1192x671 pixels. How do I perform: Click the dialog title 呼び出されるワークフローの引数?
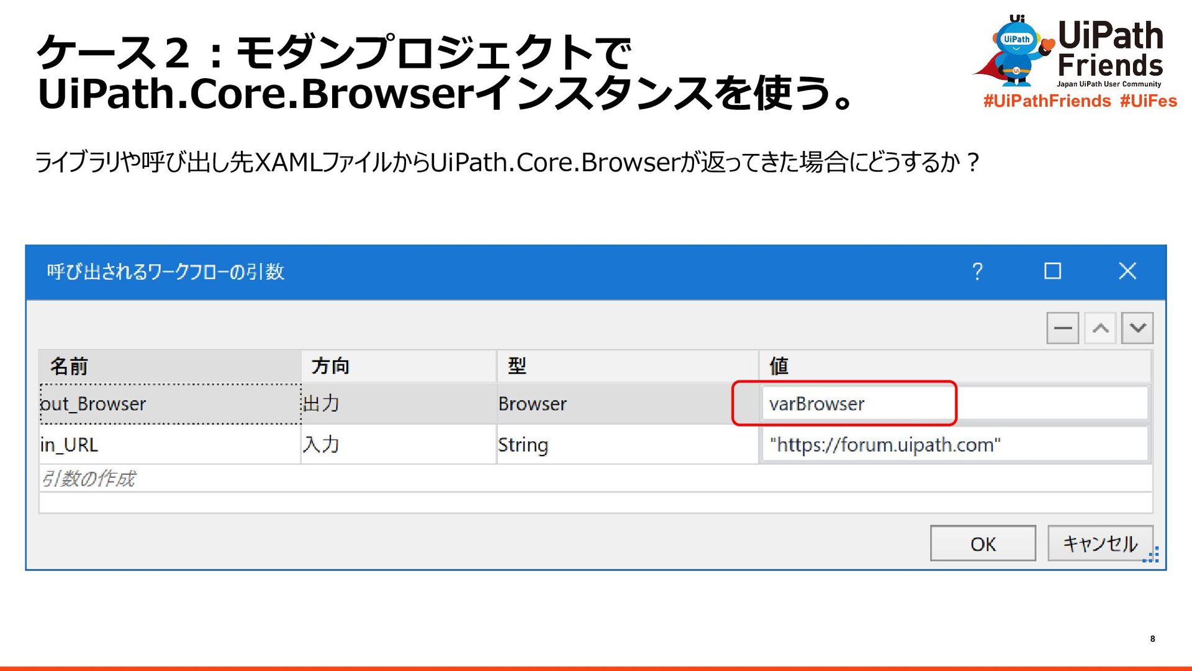(x=166, y=272)
